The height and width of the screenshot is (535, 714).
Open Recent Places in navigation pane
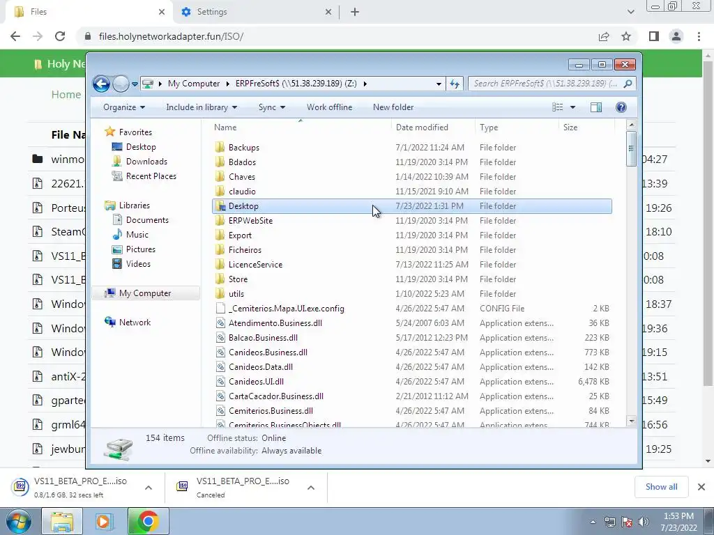(151, 176)
